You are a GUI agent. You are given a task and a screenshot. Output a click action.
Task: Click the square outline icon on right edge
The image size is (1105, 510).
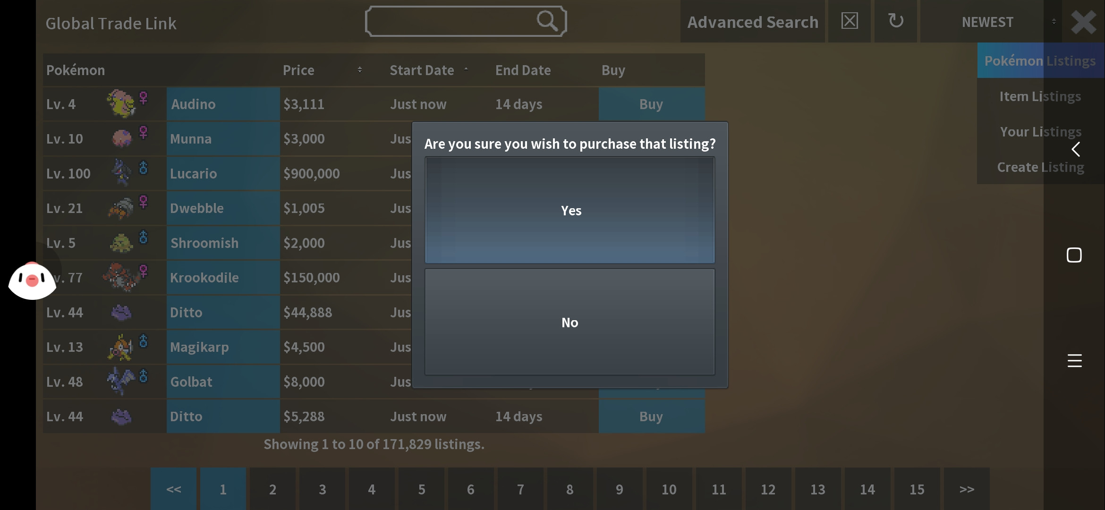pyautogui.click(x=1075, y=255)
